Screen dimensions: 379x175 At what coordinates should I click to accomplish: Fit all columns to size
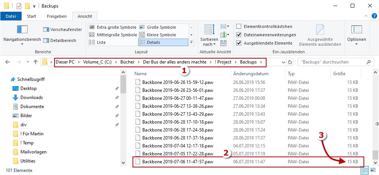tap(224, 43)
